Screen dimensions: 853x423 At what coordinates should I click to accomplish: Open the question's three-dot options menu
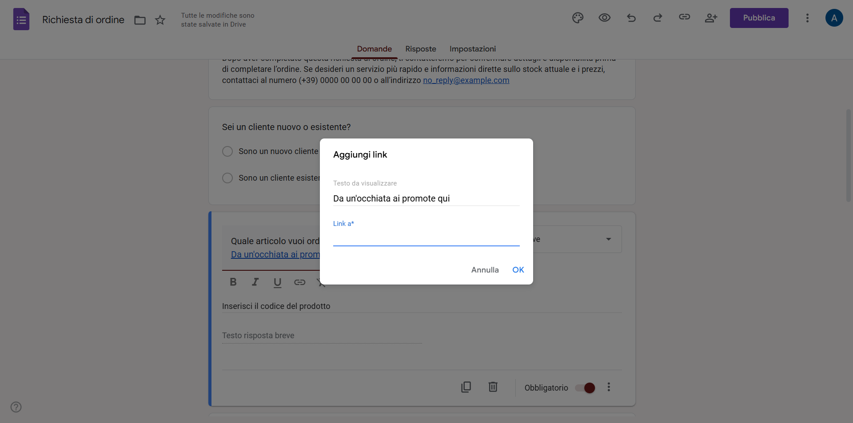click(609, 387)
